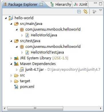Screen dimensions: 104x112
Task: Collapse the src/test/java source folder
Action: (x=11, y=41)
